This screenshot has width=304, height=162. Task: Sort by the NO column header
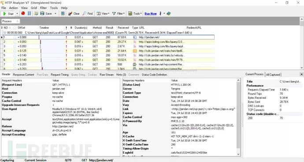pos(6,27)
